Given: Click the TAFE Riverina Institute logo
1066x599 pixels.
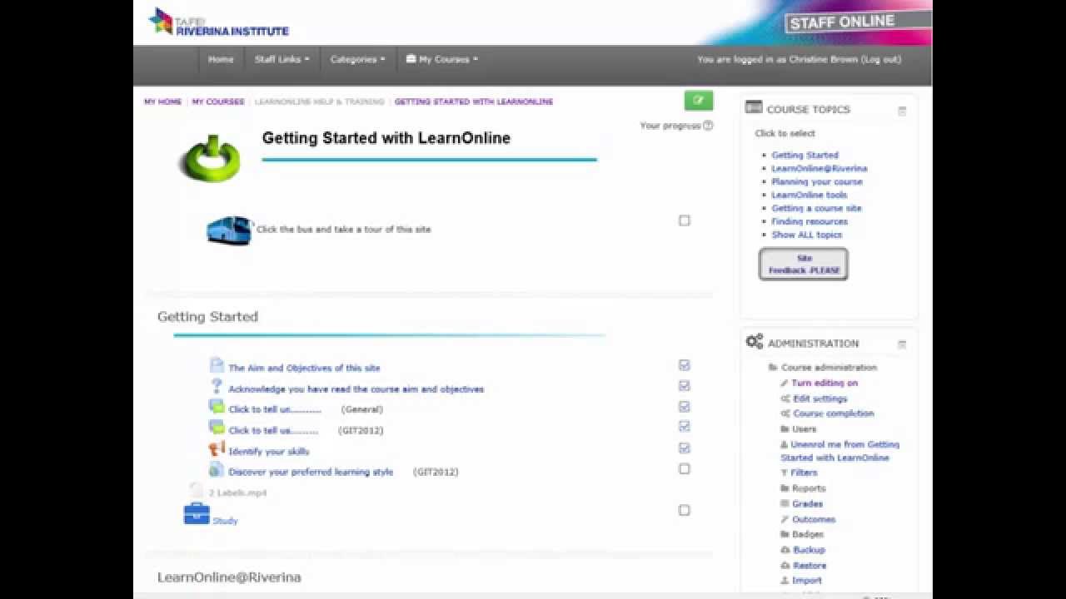Looking at the screenshot, I should 218,22.
